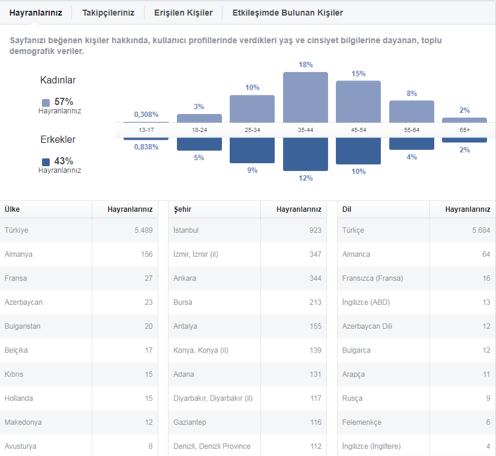
Task: Click the Erkekler 43% color swatch
Action: [46, 162]
